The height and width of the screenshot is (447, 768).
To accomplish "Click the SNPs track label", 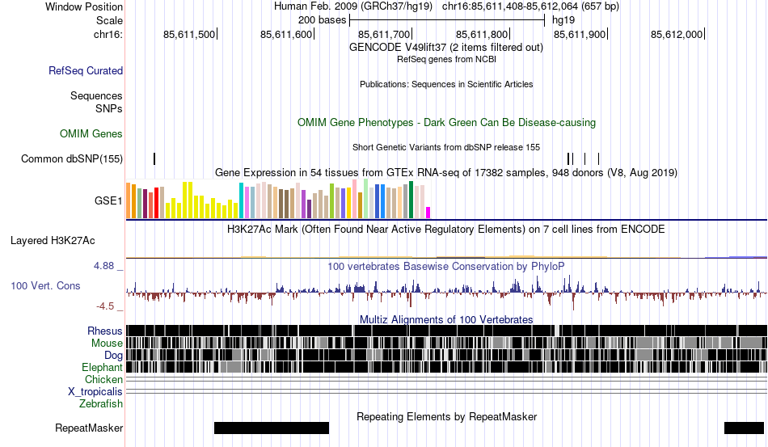I will (109, 108).
